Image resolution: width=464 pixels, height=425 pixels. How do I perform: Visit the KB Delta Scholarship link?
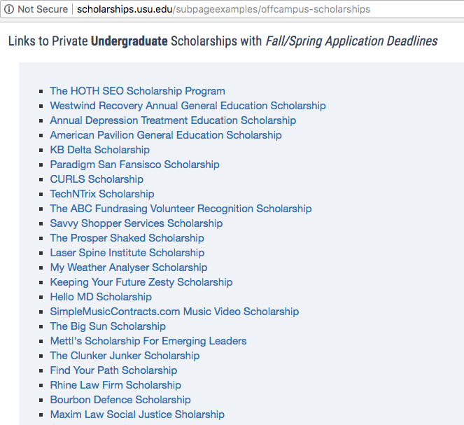tap(99, 150)
